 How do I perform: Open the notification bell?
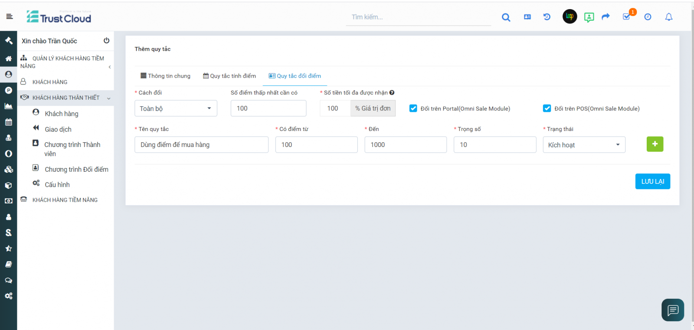[x=668, y=17]
